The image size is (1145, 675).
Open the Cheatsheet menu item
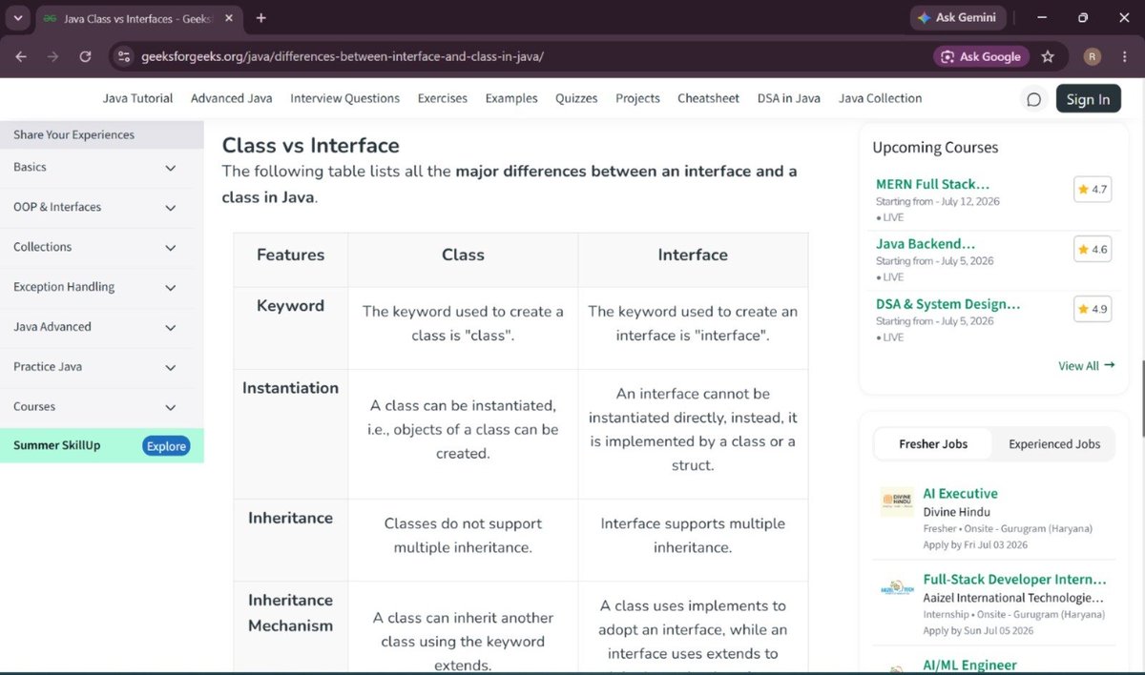click(708, 98)
